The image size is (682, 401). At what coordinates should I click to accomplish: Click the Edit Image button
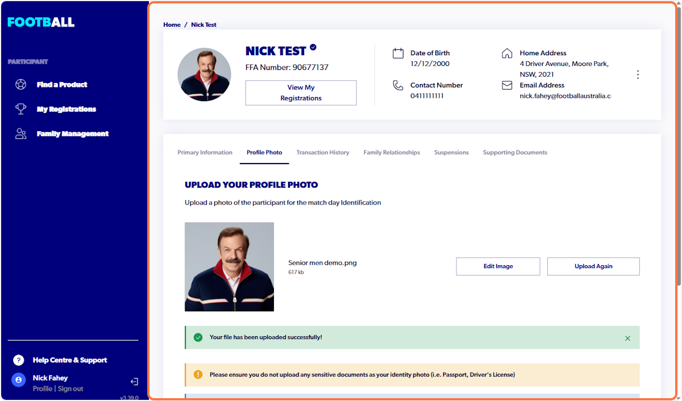pos(498,266)
